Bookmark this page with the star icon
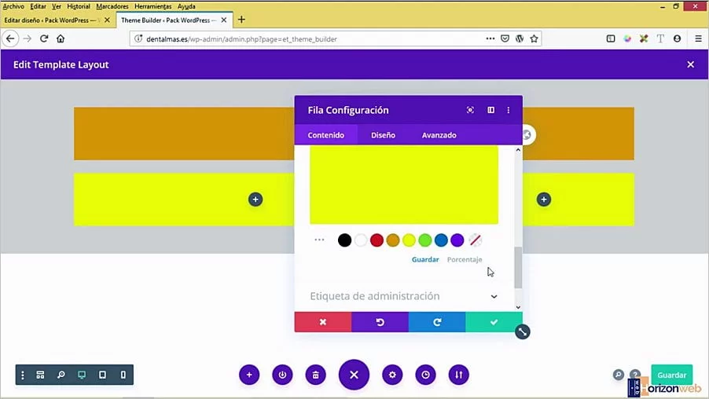The image size is (709, 399). coord(534,38)
